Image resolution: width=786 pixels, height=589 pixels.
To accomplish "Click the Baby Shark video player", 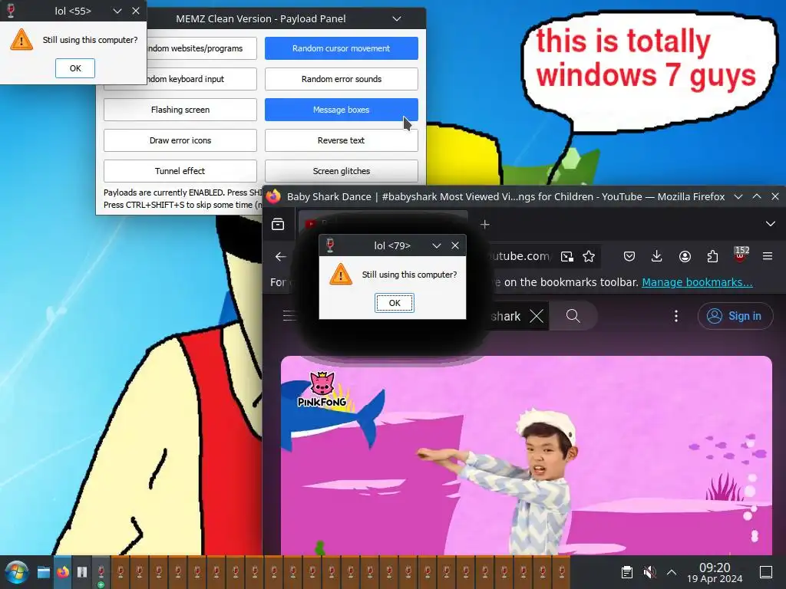I will click(x=527, y=456).
